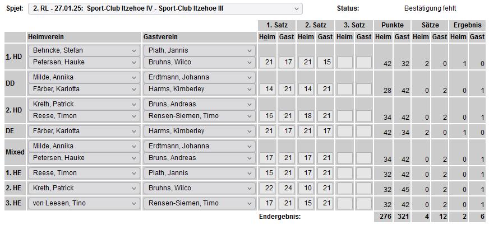The height and width of the screenshot is (225, 489).
Task: Expand the Milde, Annika dropdown in DD row
Action: (84, 77)
